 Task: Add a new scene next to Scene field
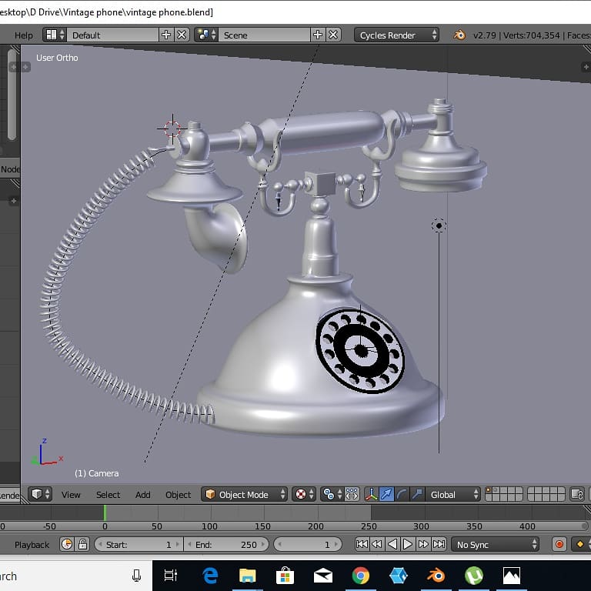pyautogui.click(x=318, y=35)
